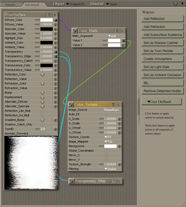Click Remove Detached Nodes button
Screen dimensions: 186x207
click(x=162, y=91)
